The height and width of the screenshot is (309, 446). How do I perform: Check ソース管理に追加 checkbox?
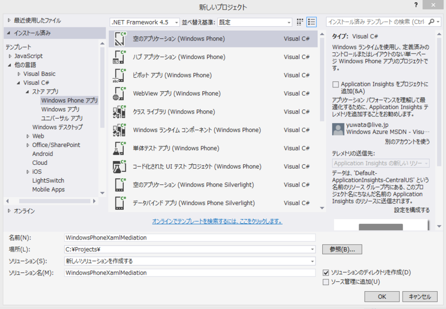pyautogui.click(x=326, y=282)
